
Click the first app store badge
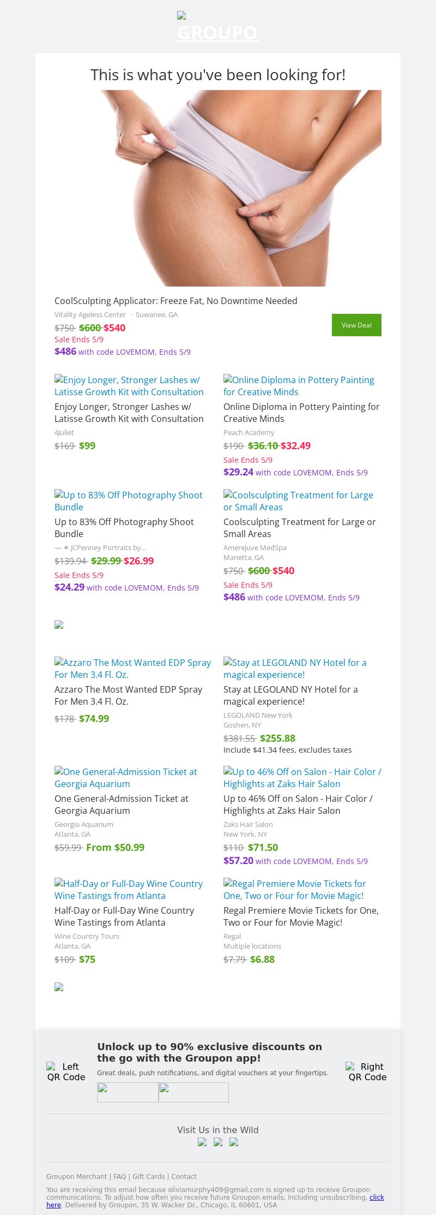click(x=128, y=1092)
